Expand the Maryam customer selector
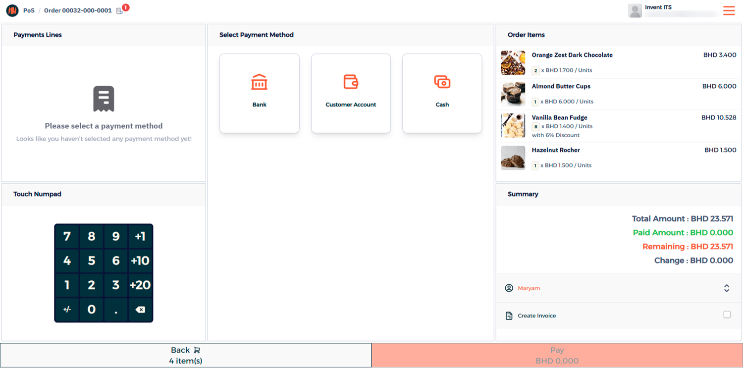Screen dimensions: 743x368 [726, 288]
